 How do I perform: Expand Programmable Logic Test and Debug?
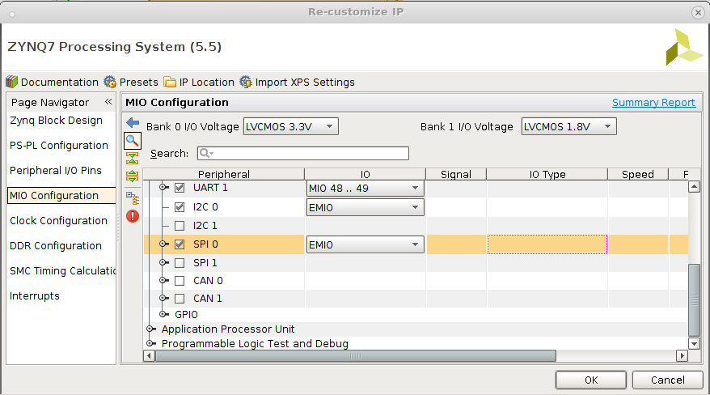click(150, 343)
